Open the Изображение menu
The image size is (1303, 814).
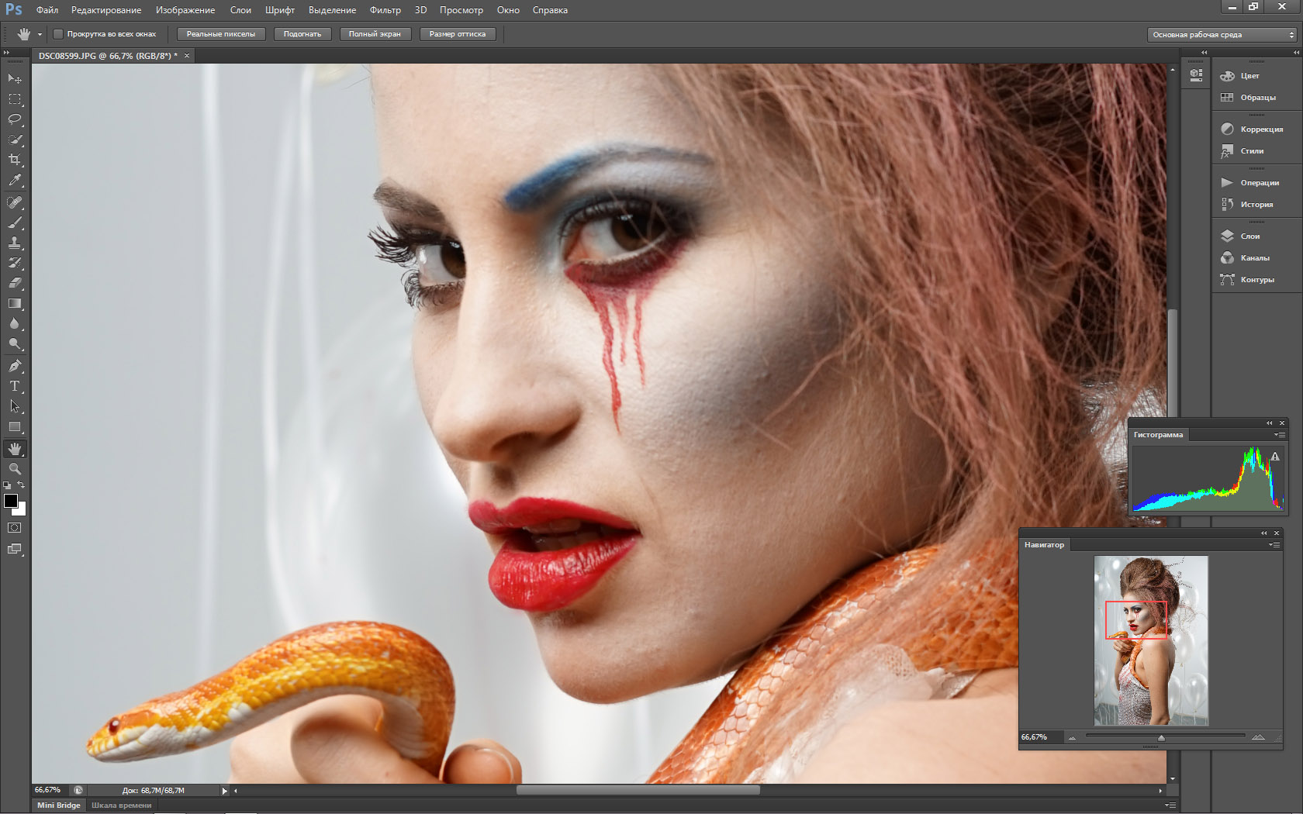point(185,10)
